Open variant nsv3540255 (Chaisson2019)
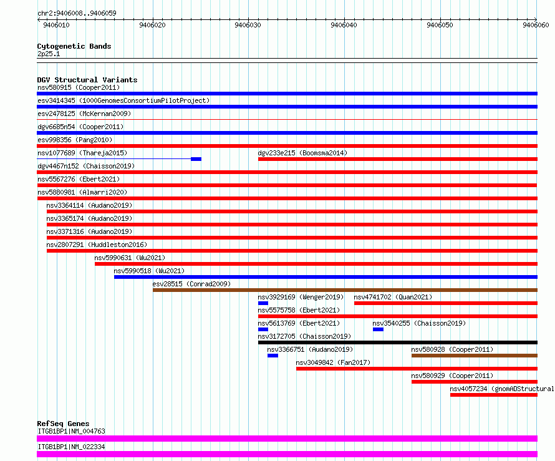Viewport: 555px width, 461px height. click(x=419, y=323)
